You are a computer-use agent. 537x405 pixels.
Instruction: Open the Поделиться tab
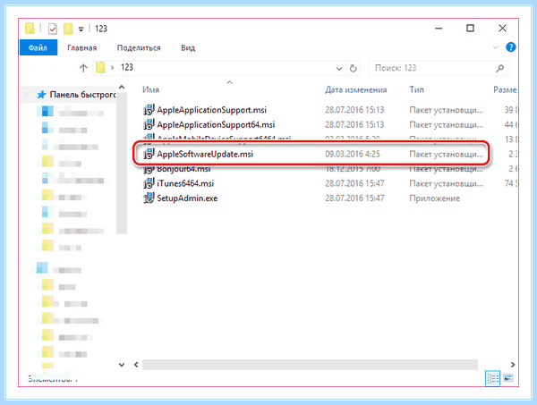tap(139, 48)
